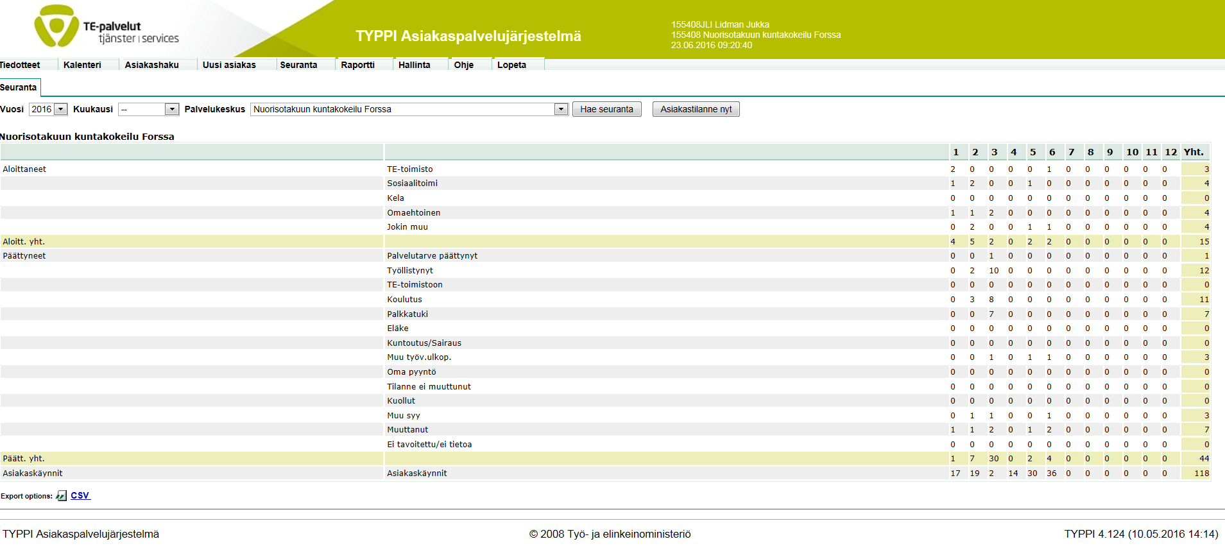This screenshot has height=546, width=1225.
Task: Open the Raportti menu
Action: click(357, 65)
